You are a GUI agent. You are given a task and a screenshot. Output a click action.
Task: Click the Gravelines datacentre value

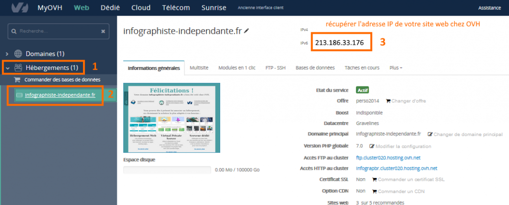click(367, 123)
